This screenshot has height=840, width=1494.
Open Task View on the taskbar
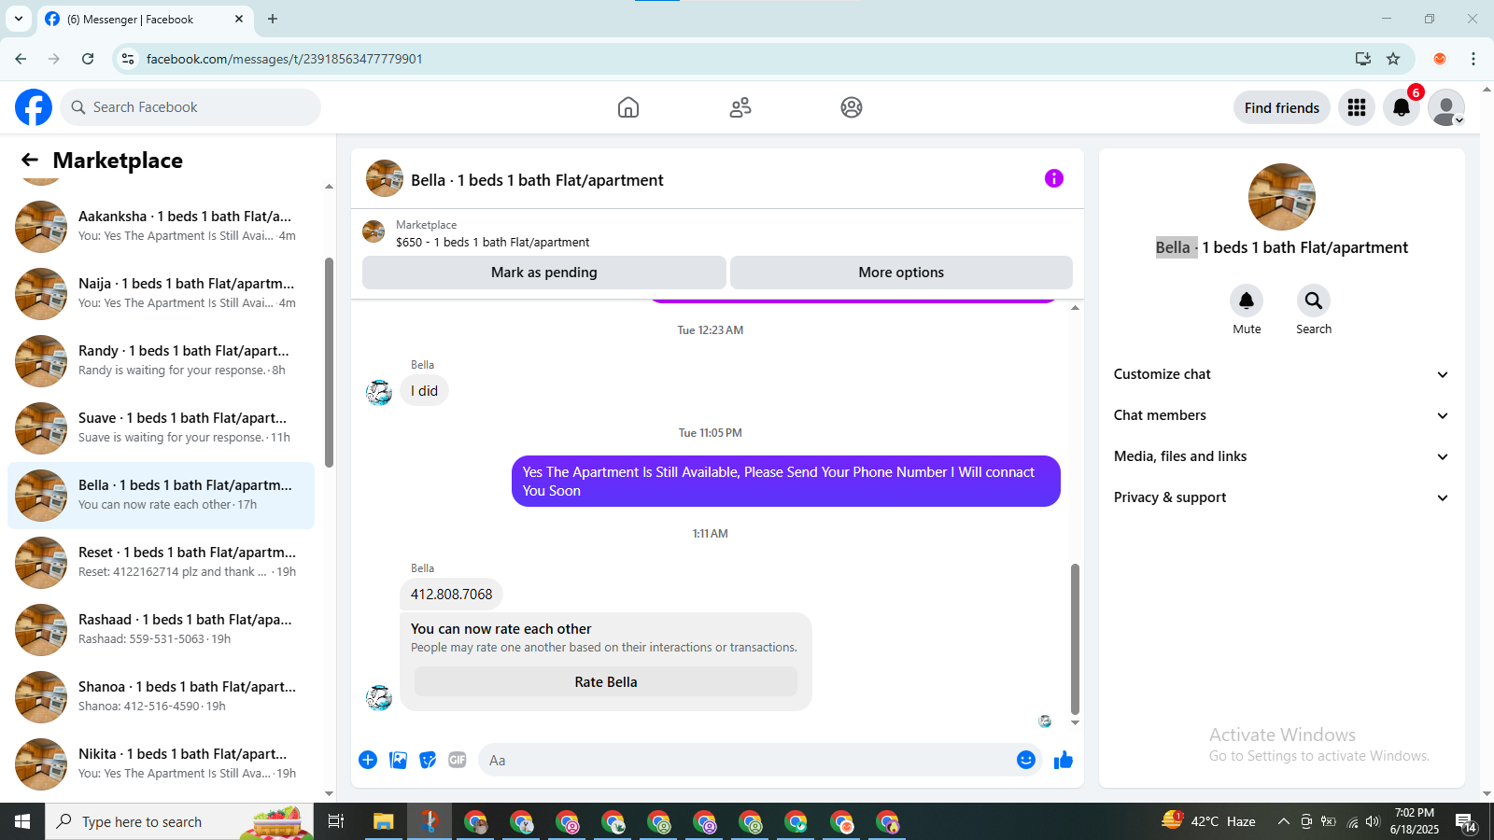[336, 821]
